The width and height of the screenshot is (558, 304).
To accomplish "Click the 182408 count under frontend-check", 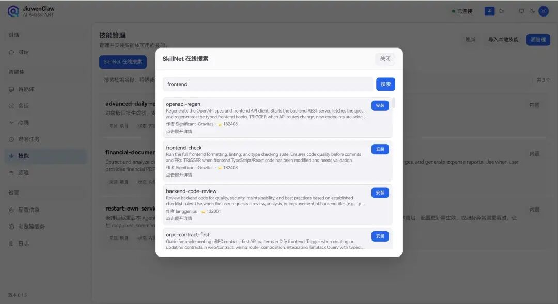I will [230, 168].
